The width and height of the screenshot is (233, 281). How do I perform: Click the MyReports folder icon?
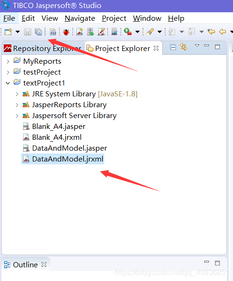tap(17, 60)
